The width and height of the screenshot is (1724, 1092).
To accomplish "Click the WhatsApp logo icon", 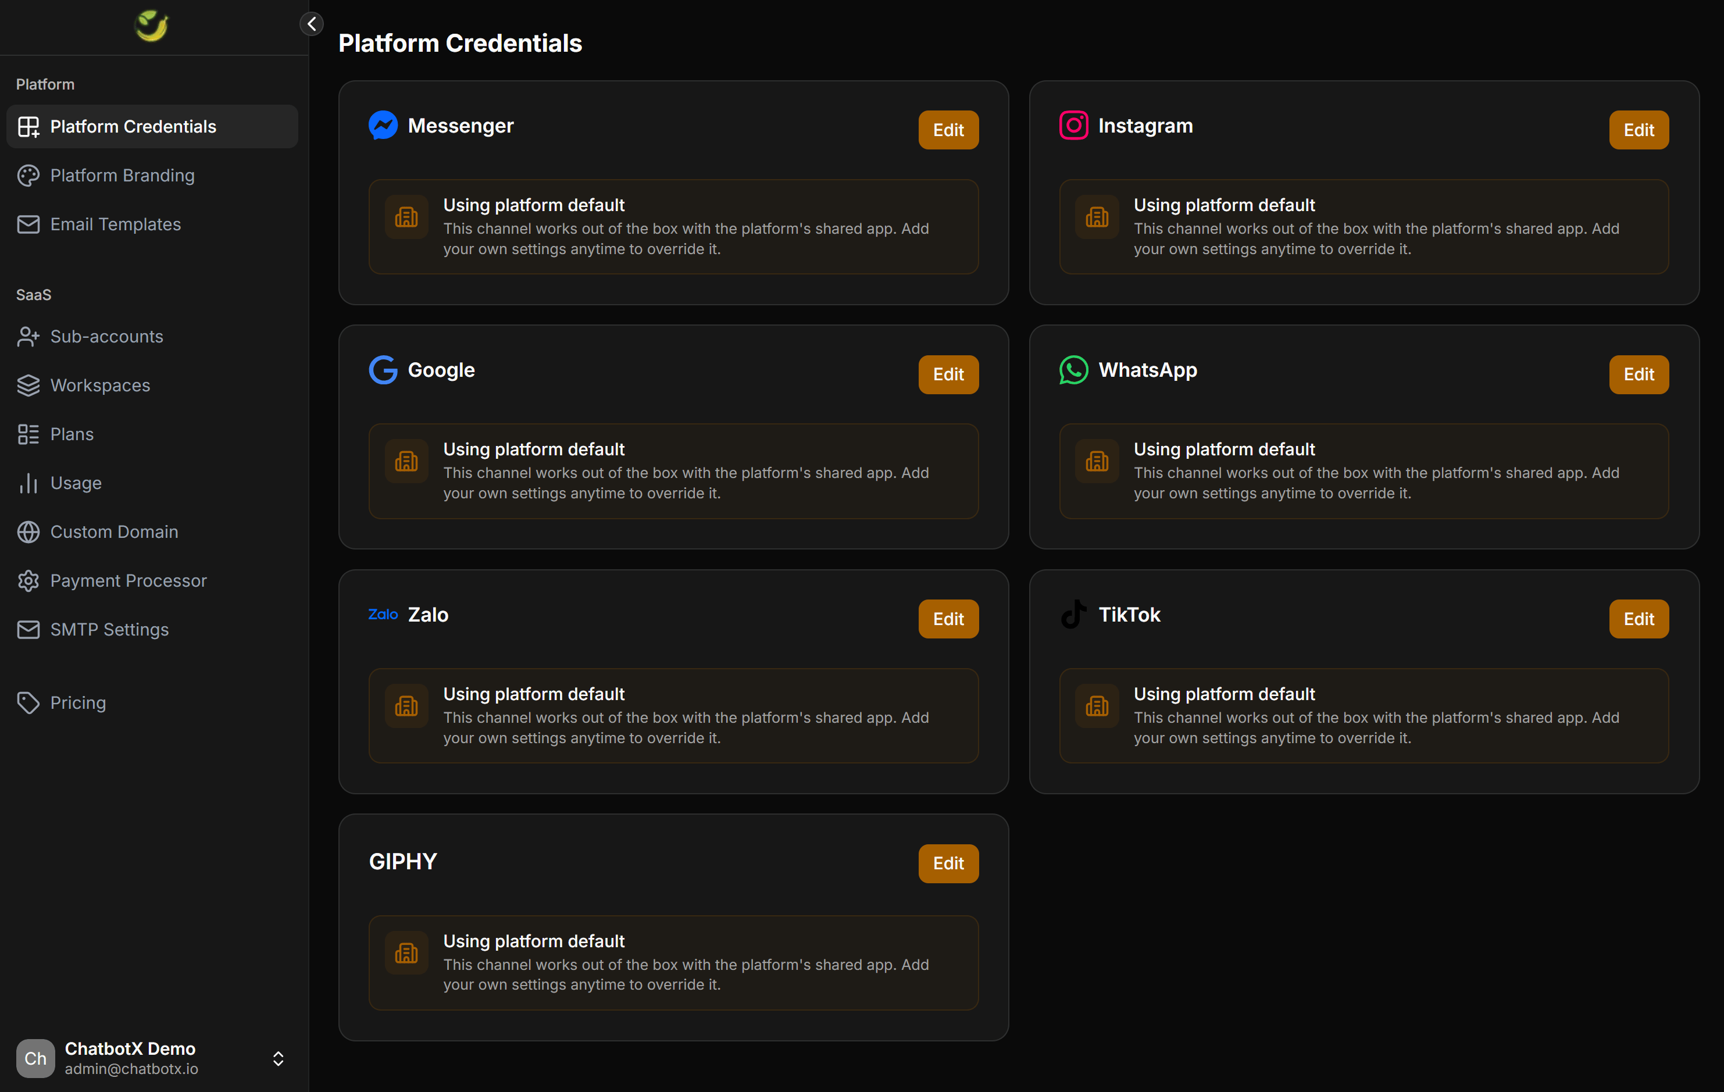I will [x=1073, y=369].
